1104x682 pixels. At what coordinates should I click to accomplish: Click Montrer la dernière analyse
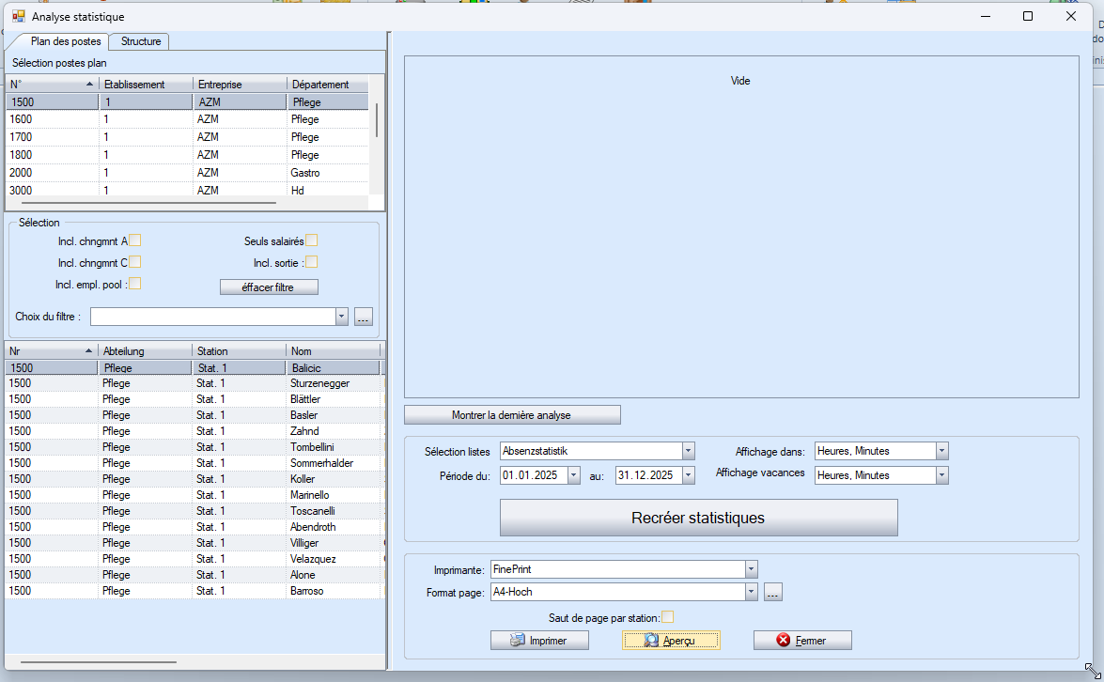point(512,415)
